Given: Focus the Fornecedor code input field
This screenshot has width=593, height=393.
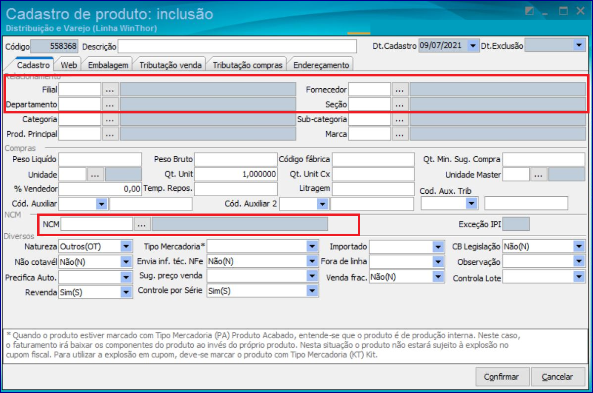Looking at the screenshot, I should tap(370, 90).
